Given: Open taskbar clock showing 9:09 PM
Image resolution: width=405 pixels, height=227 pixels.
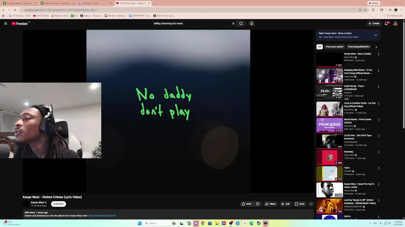Looking at the screenshot, I should click(398, 223).
